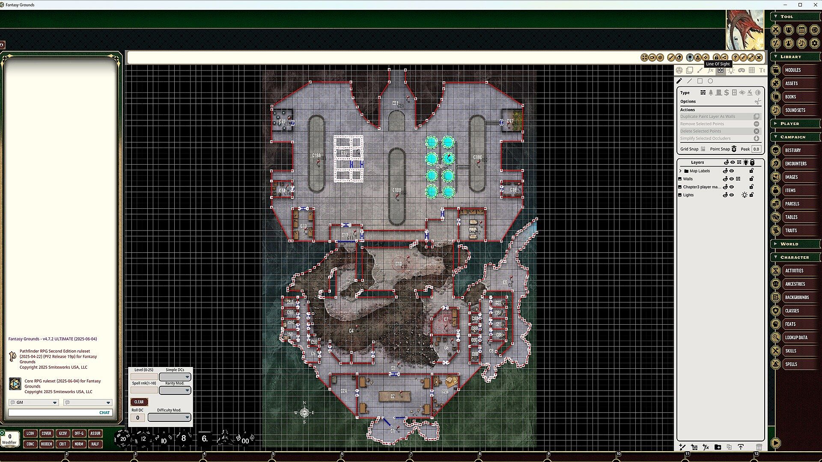822x462 pixels.
Task: Hide the Walls layer with eye icon
Action: point(732,179)
